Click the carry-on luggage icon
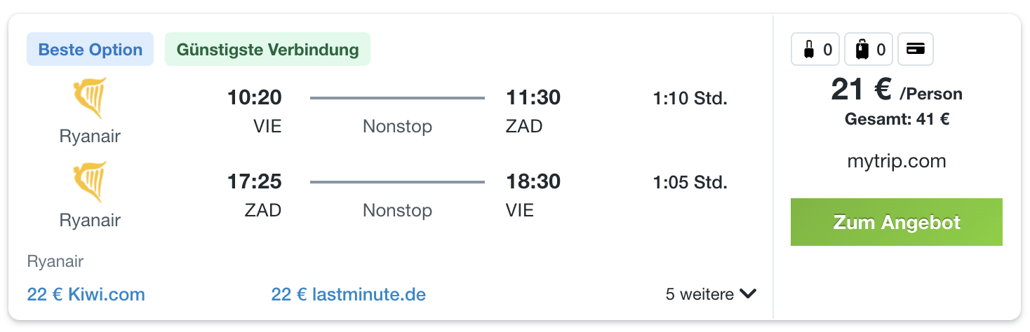Screen dimensions: 1030x332 [808, 50]
